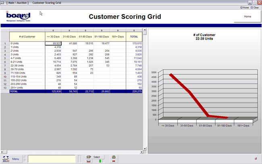
Task: Open the Menu label at bottom
Action: point(16,159)
